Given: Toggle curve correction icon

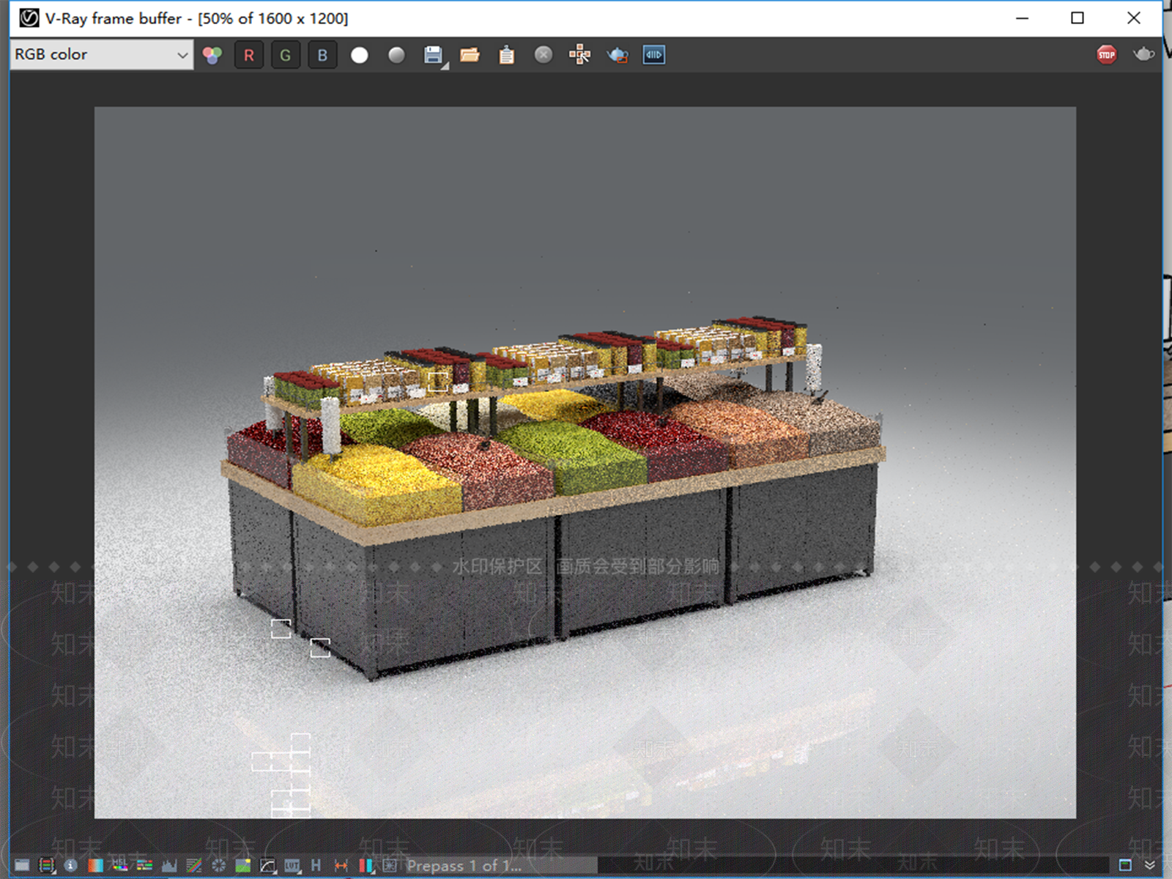Looking at the screenshot, I should tap(194, 865).
